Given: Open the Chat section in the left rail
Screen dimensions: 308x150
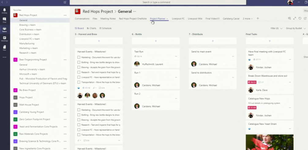Looking at the screenshot, I should point(4,20).
